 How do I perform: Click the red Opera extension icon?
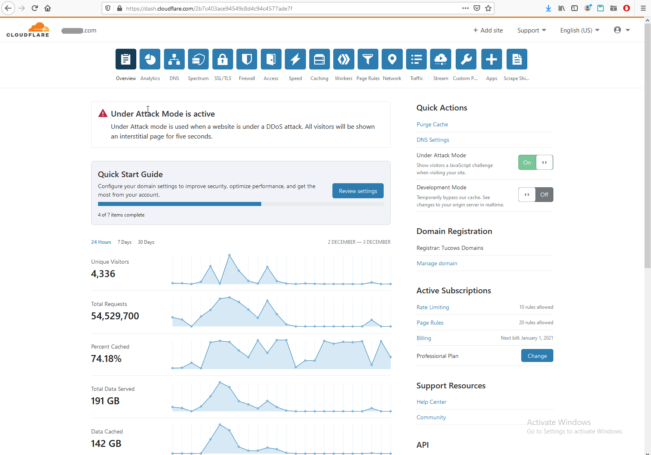pyautogui.click(x=627, y=8)
